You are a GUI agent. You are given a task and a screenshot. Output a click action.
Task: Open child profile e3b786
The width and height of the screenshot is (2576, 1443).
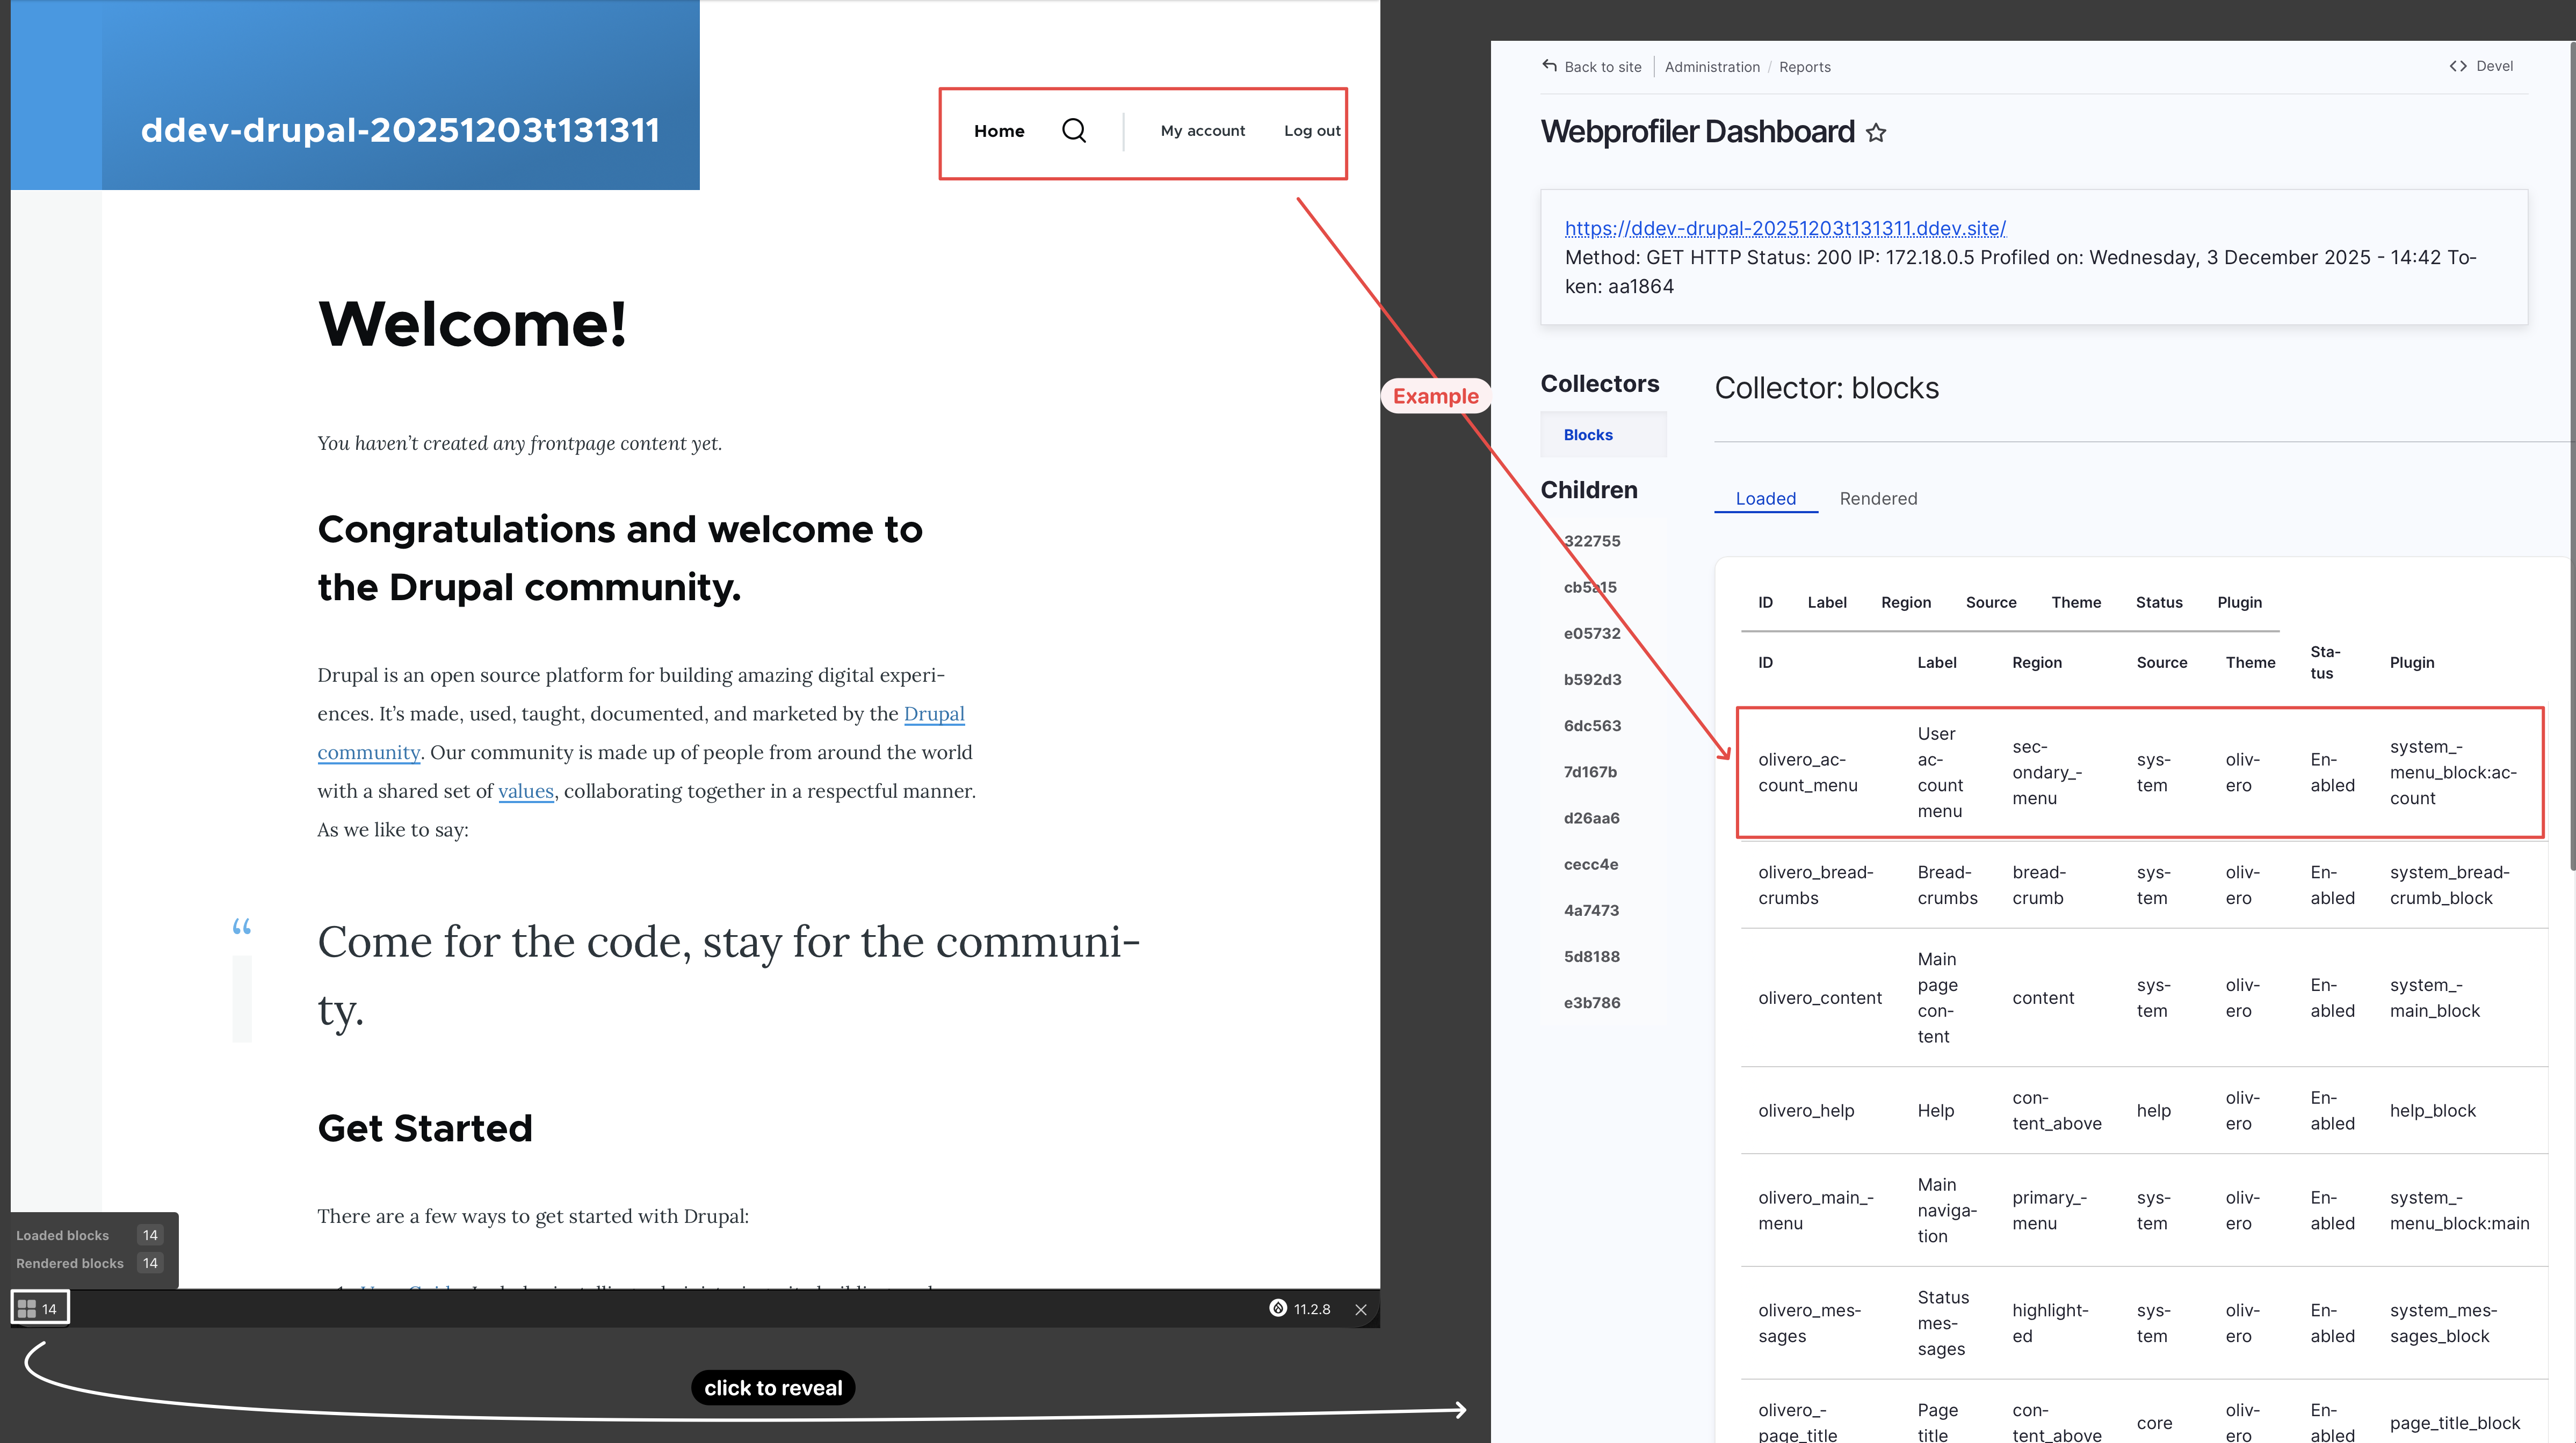click(x=1592, y=1002)
